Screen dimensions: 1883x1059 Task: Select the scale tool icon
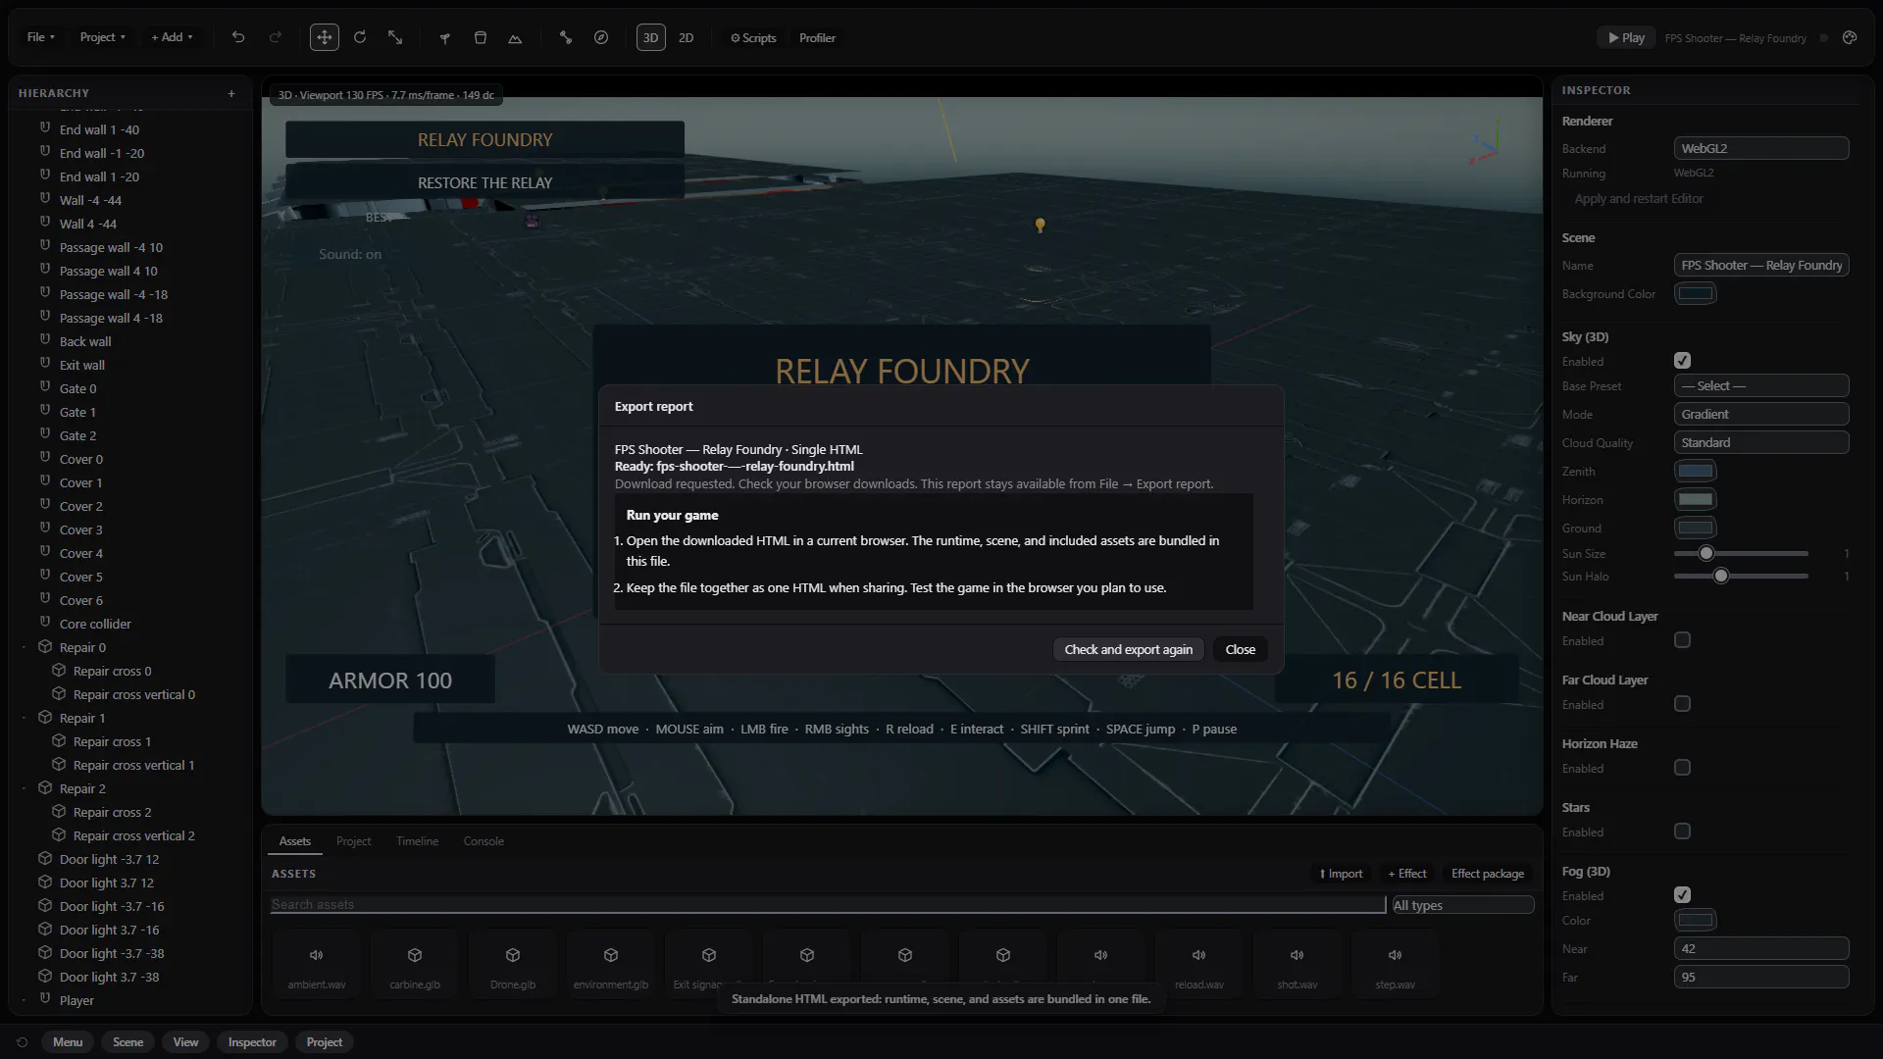click(395, 37)
